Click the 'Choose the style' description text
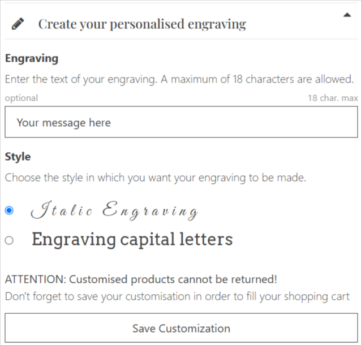Screen dimensions: 361x345 pos(156,178)
